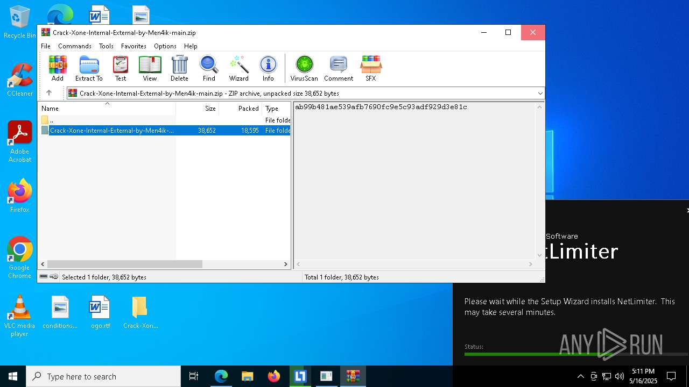
Task: Click the drive icon in status bar
Action: tap(44, 277)
